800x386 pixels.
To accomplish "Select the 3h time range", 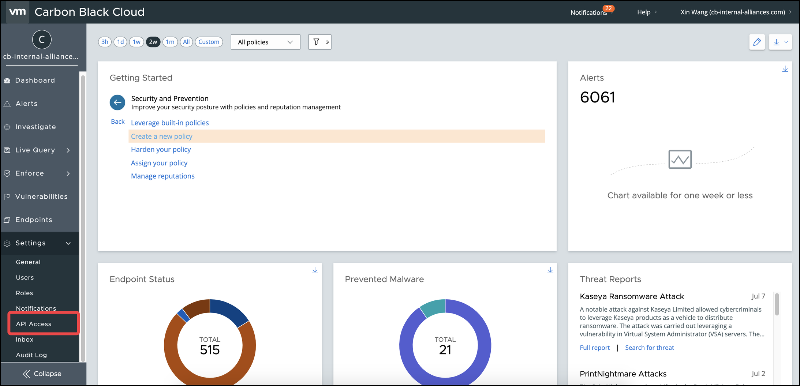I will click(105, 42).
